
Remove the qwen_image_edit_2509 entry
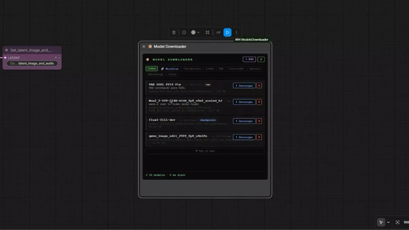259,137
